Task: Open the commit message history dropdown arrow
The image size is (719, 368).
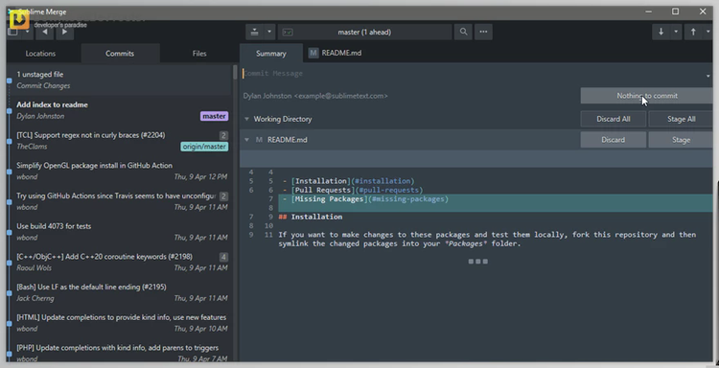Action: 708,76
